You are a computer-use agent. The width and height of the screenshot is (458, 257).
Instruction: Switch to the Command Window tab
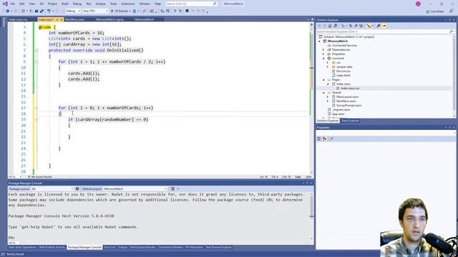point(170,248)
